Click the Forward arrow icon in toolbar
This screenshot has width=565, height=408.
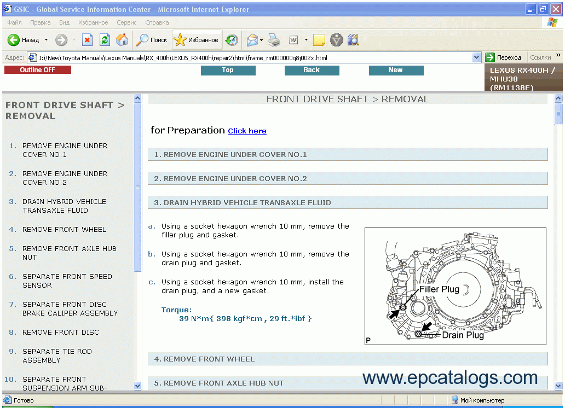coord(61,40)
